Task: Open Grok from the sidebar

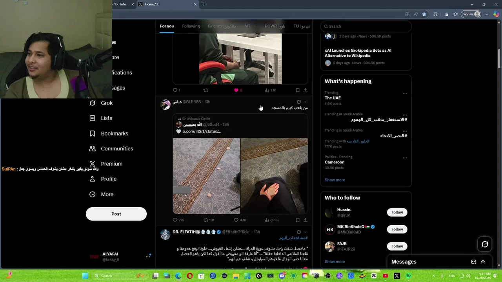Action: tap(101, 103)
